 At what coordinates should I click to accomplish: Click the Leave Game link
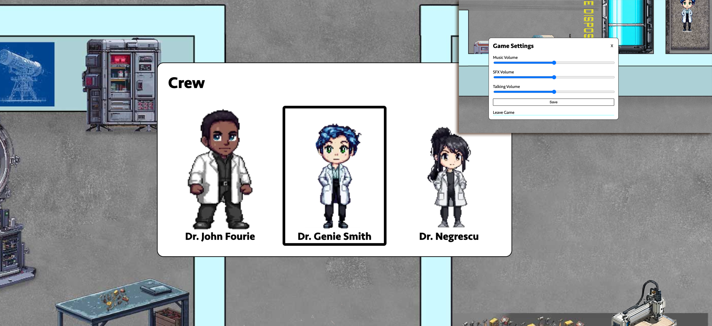pos(504,112)
